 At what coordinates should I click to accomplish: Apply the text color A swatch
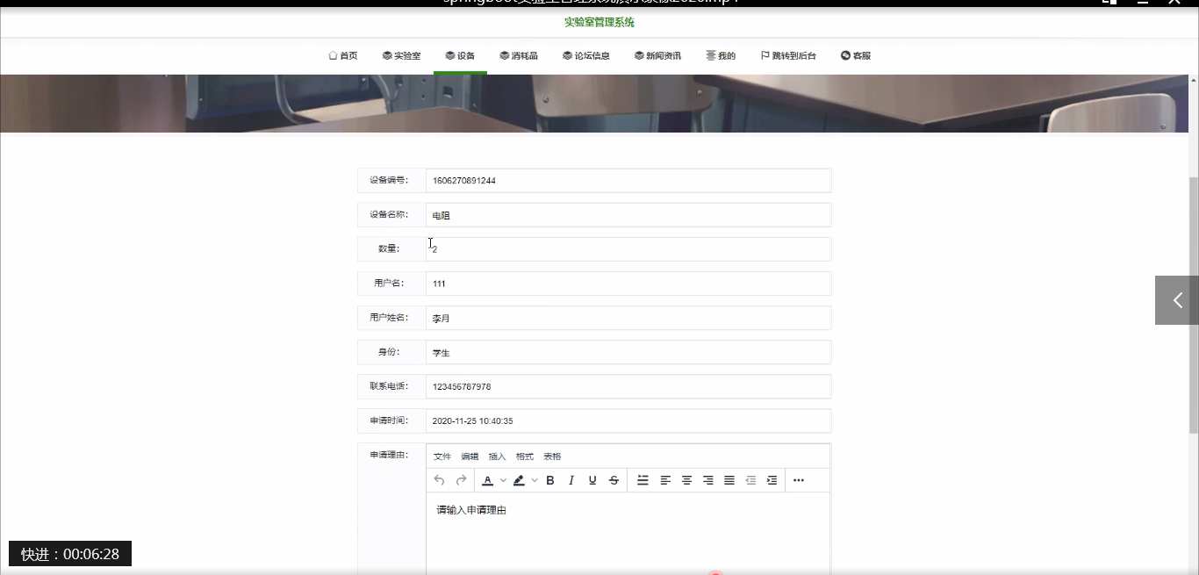[x=488, y=480]
